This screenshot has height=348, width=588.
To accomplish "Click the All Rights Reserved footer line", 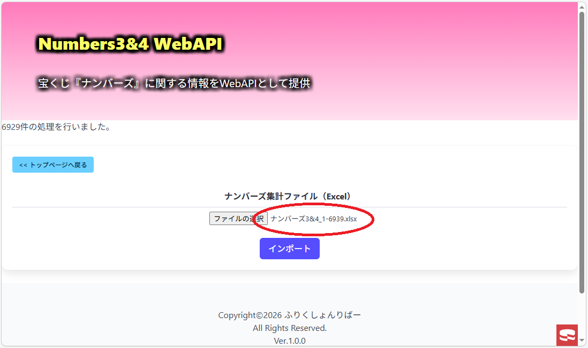I will pos(290,328).
